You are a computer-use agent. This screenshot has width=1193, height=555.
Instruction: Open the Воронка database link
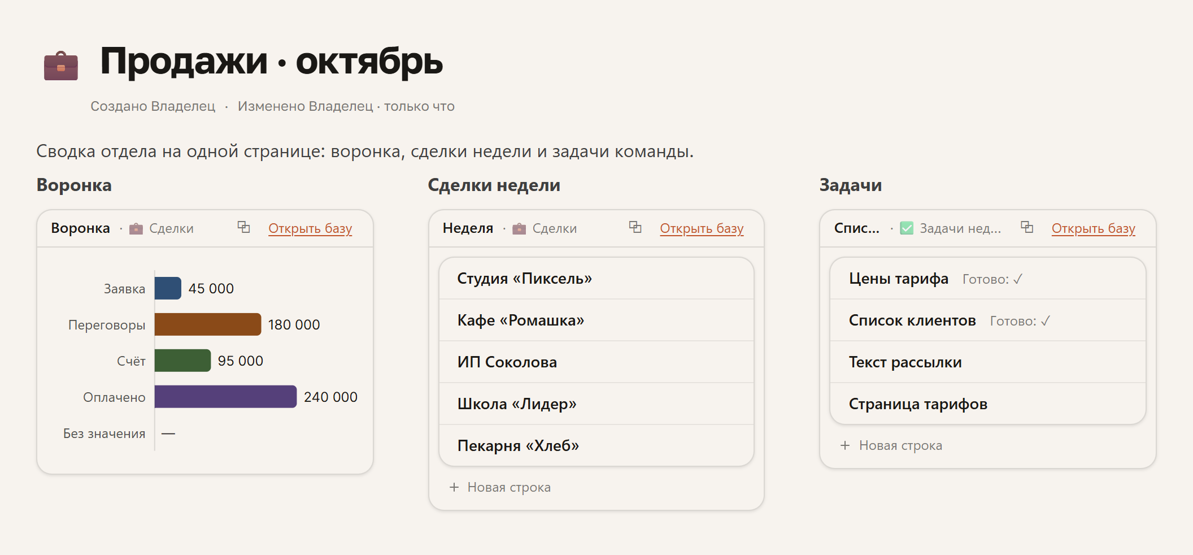pos(310,228)
